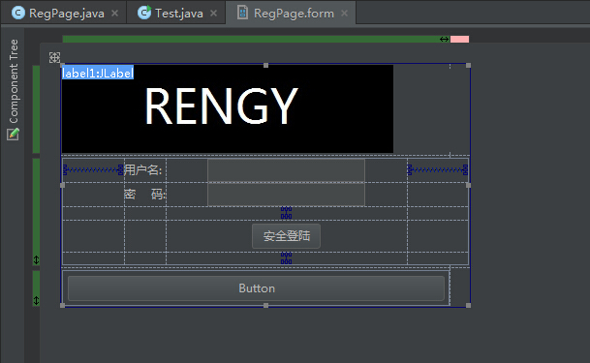Click the 用户名 text field
Screen dimensions: 590x363
tap(286, 170)
